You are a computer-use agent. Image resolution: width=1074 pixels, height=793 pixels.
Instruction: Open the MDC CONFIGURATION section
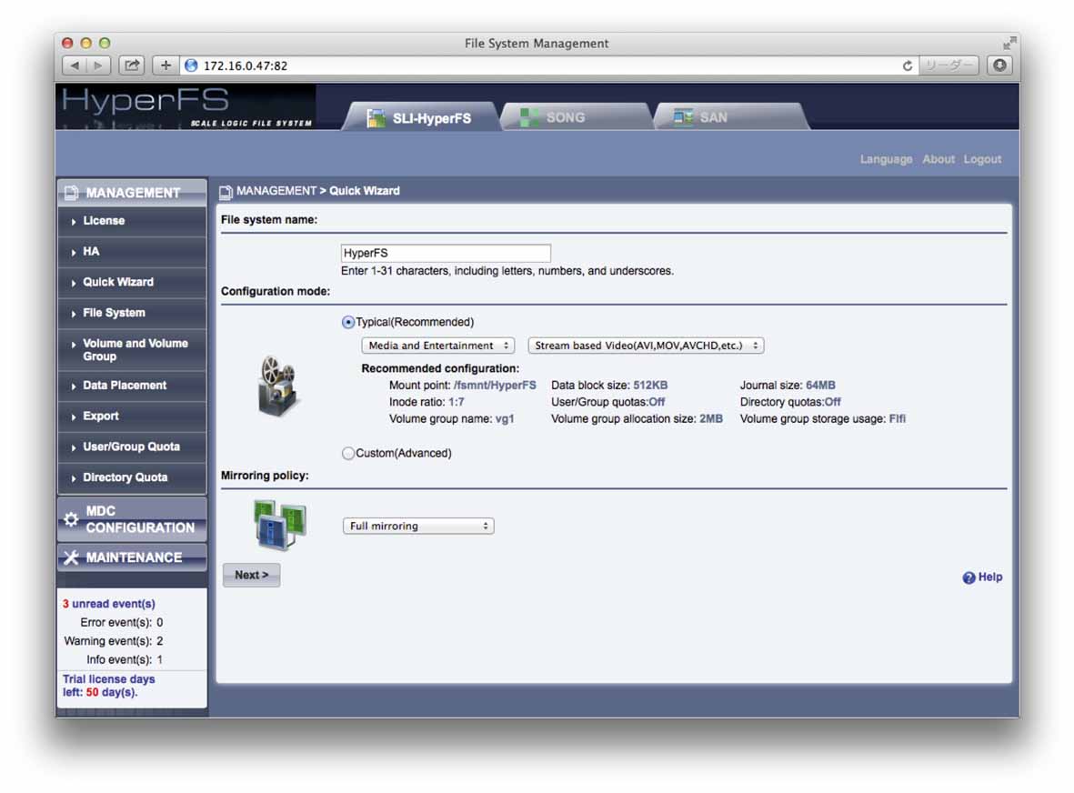tap(132, 519)
